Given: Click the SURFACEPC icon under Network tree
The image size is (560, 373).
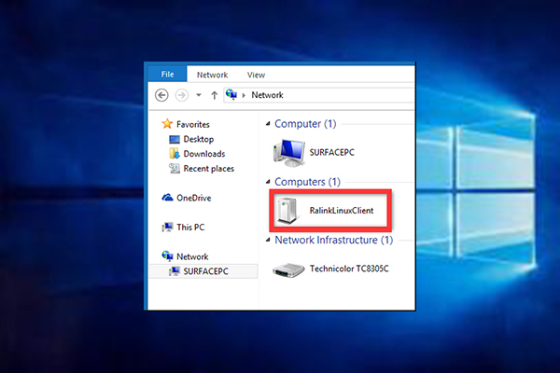Looking at the screenshot, I should tap(175, 271).
